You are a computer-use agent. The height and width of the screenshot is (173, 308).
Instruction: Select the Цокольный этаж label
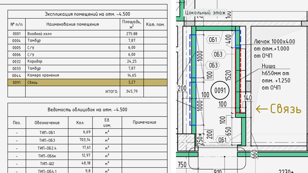(205, 13)
